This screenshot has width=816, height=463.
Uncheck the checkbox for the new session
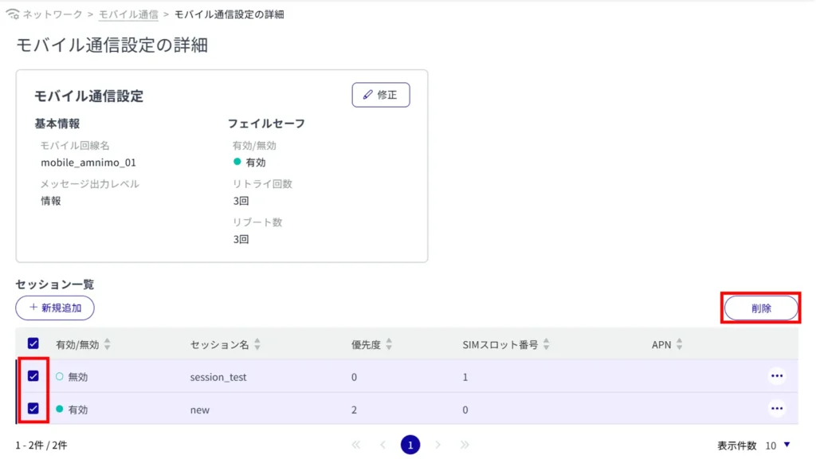click(33, 409)
